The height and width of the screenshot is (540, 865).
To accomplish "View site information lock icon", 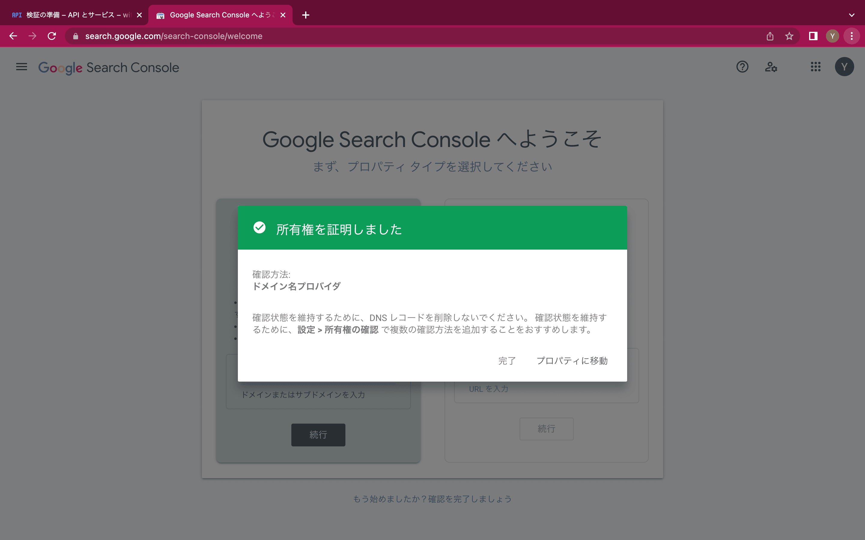I will (75, 36).
